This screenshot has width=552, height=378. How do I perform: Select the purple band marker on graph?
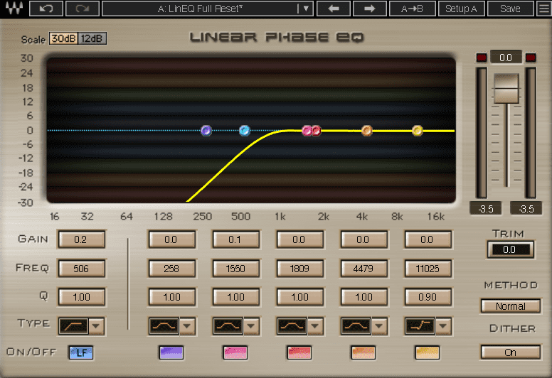pyautogui.click(x=206, y=131)
